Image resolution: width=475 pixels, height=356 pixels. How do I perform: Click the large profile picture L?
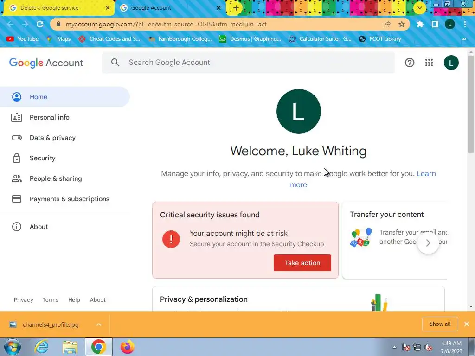298,111
